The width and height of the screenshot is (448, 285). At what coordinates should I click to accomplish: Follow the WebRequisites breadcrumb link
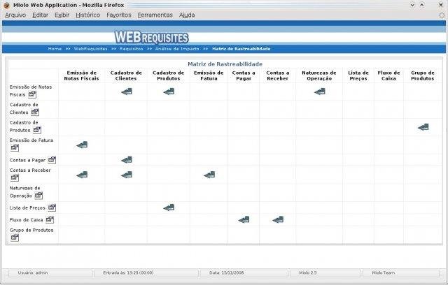pyautogui.click(x=90, y=49)
